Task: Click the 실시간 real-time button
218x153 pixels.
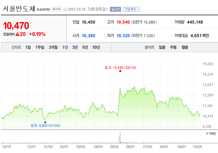Action: [x=115, y=9]
